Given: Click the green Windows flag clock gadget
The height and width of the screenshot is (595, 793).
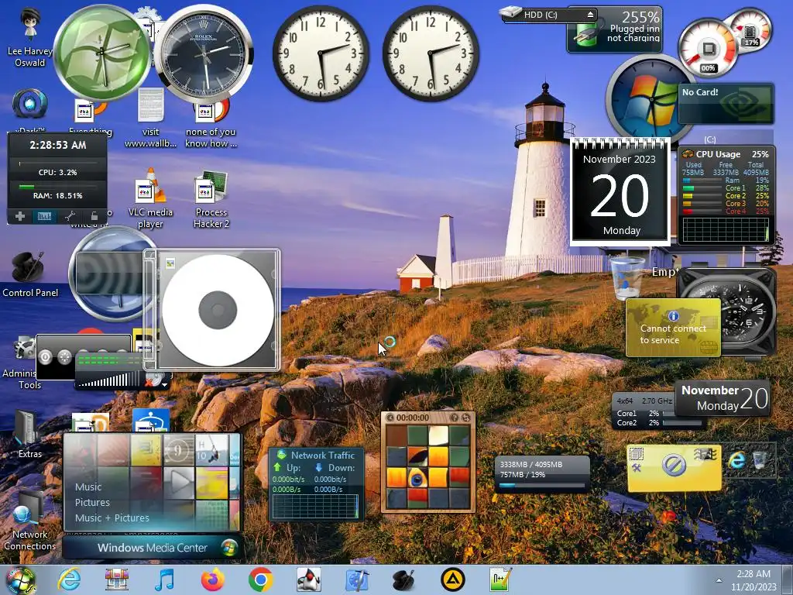Looking at the screenshot, I should tap(103, 53).
